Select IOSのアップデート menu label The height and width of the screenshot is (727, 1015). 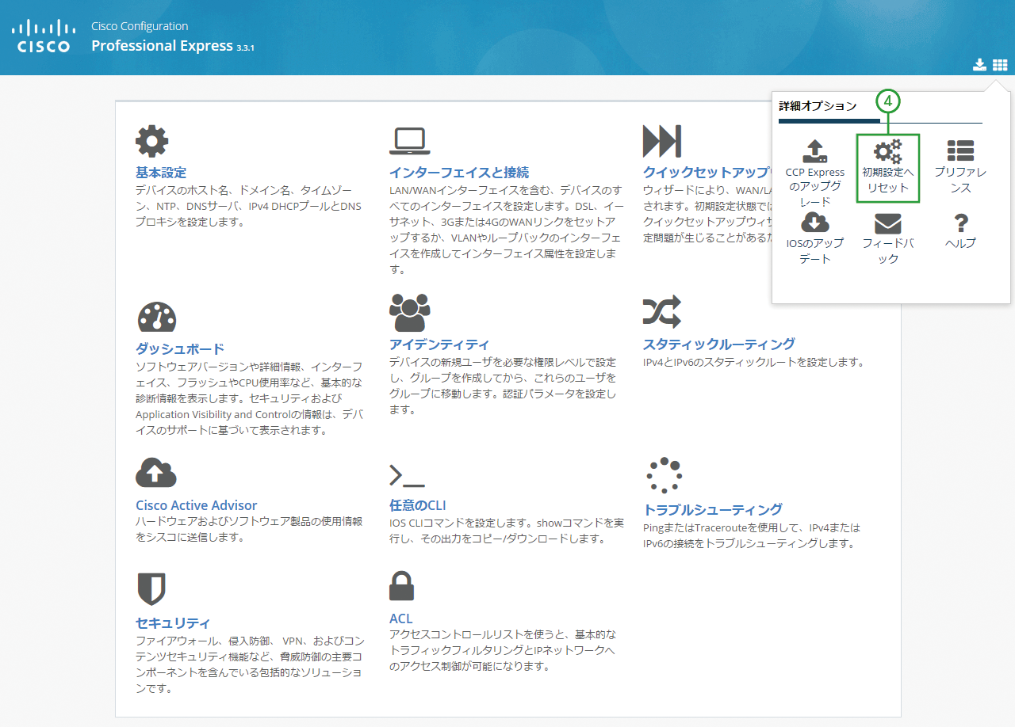tap(815, 251)
